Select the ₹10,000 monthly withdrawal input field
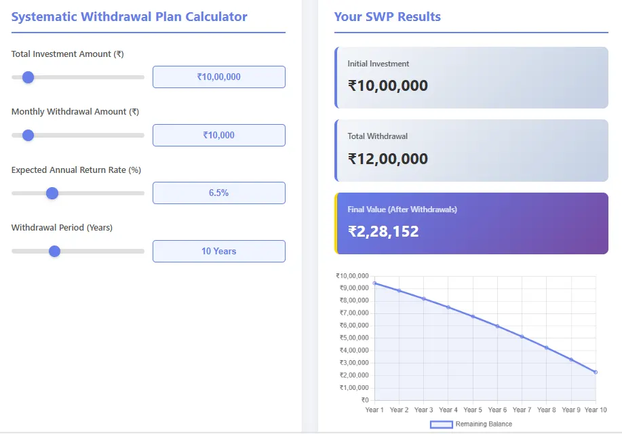622x434 pixels. [x=218, y=135]
